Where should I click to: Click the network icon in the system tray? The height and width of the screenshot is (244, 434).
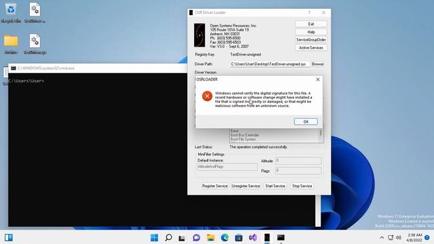tap(391, 237)
